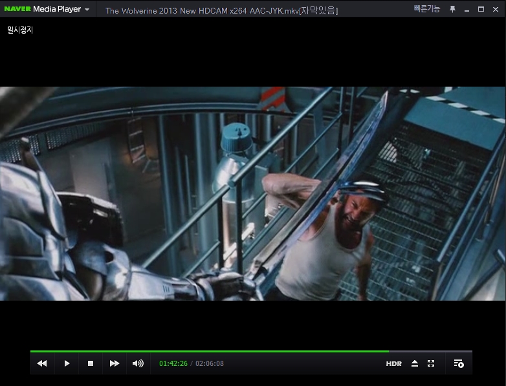Pin window always on top
The height and width of the screenshot is (386, 506).
[452, 9]
